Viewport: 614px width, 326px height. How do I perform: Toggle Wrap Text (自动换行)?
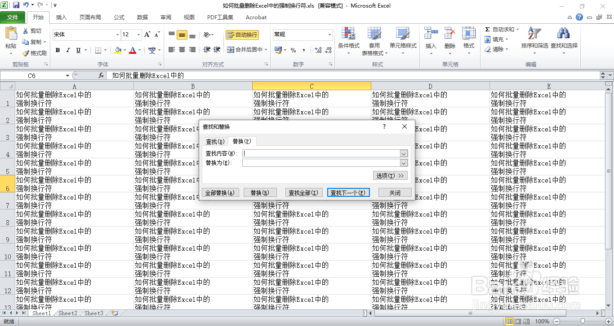coord(242,35)
